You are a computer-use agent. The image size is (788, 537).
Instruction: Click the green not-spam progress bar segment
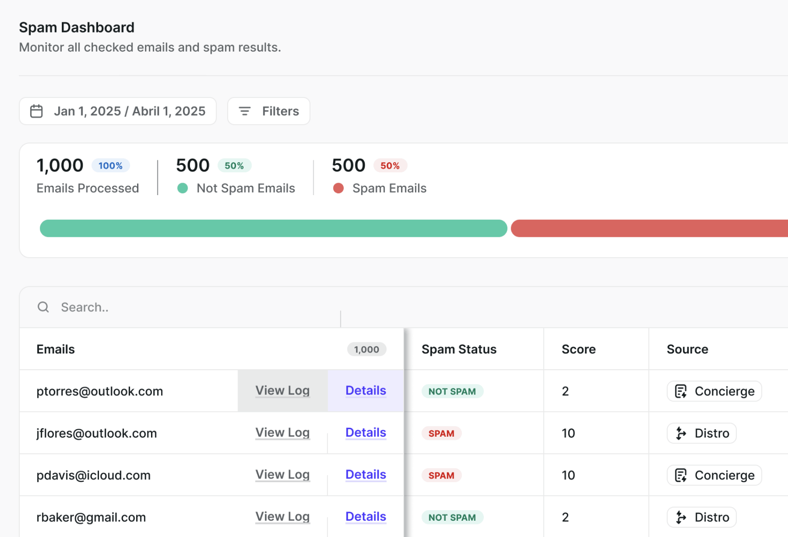(x=273, y=229)
